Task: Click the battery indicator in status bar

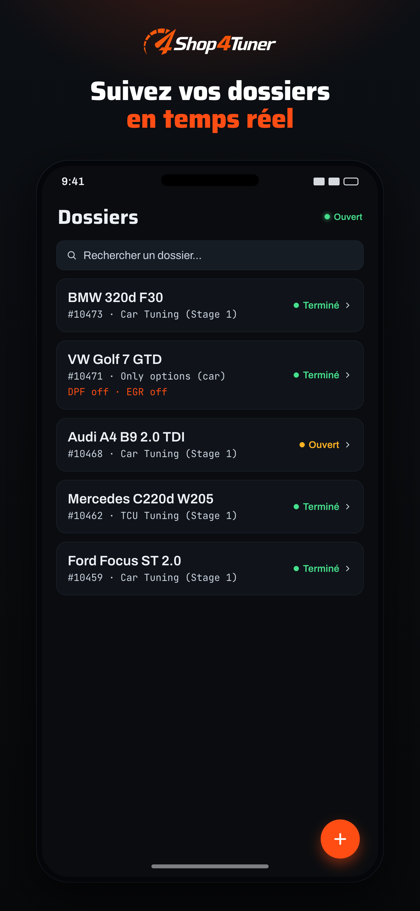Action: [351, 181]
